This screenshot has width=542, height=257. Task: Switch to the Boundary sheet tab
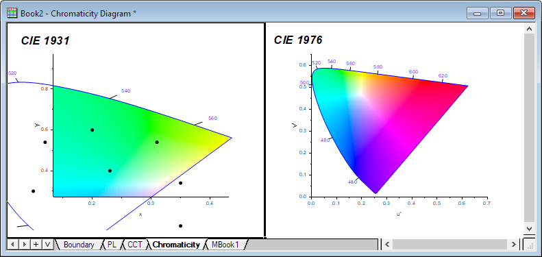click(x=79, y=245)
